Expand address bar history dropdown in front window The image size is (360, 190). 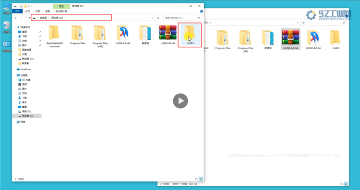point(152,18)
